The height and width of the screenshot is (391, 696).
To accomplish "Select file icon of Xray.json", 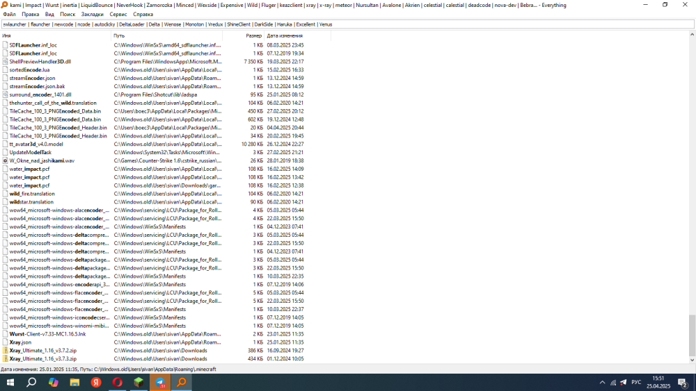I will coord(6,342).
